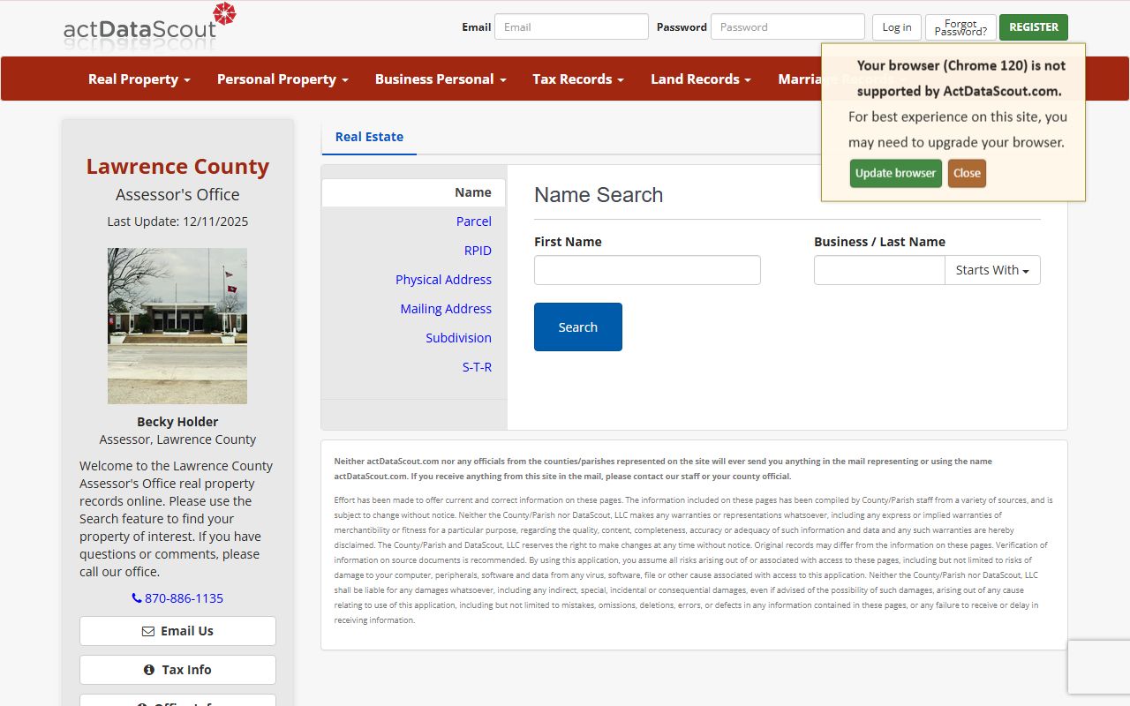Close the browser warning popup
This screenshot has width=1130, height=706.
click(967, 173)
